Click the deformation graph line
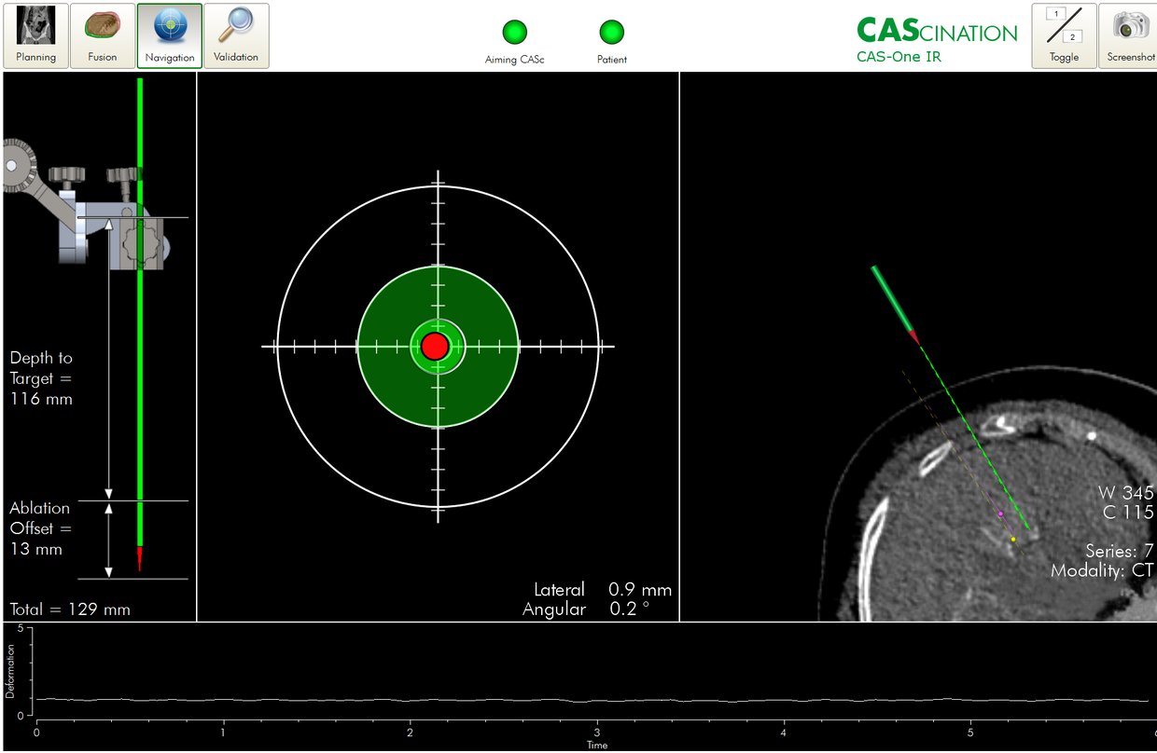 [592, 700]
